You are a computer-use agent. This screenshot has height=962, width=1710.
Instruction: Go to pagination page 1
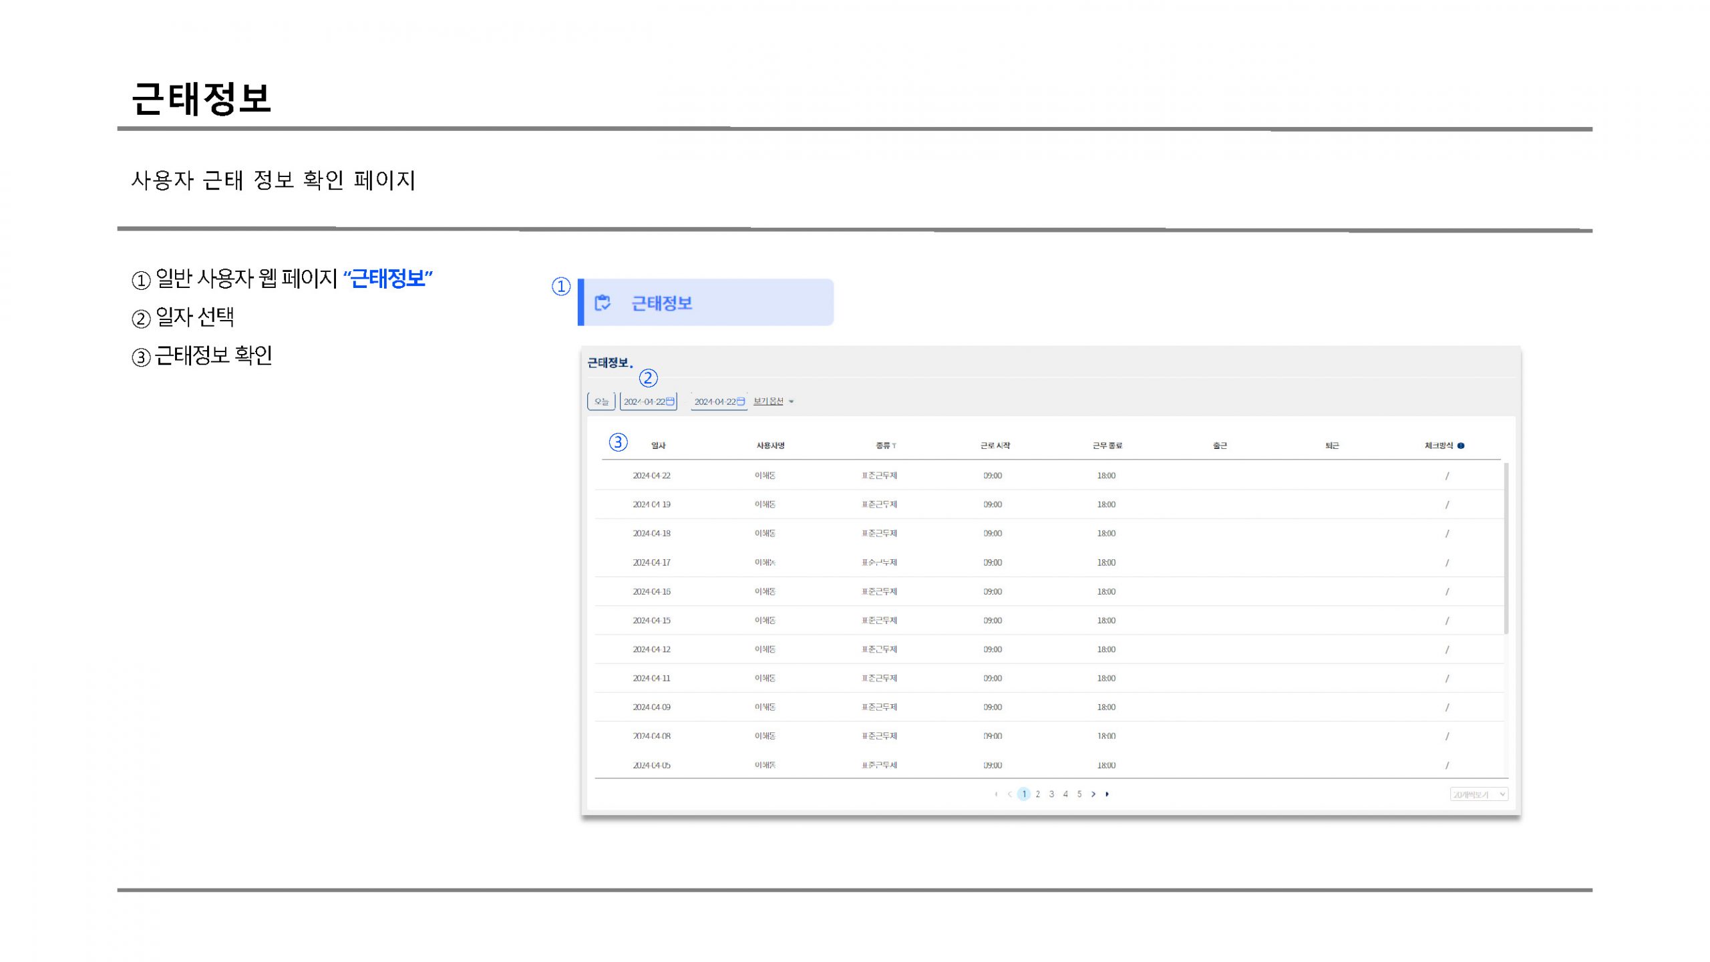pyautogui.click(x=1023, y=794)
